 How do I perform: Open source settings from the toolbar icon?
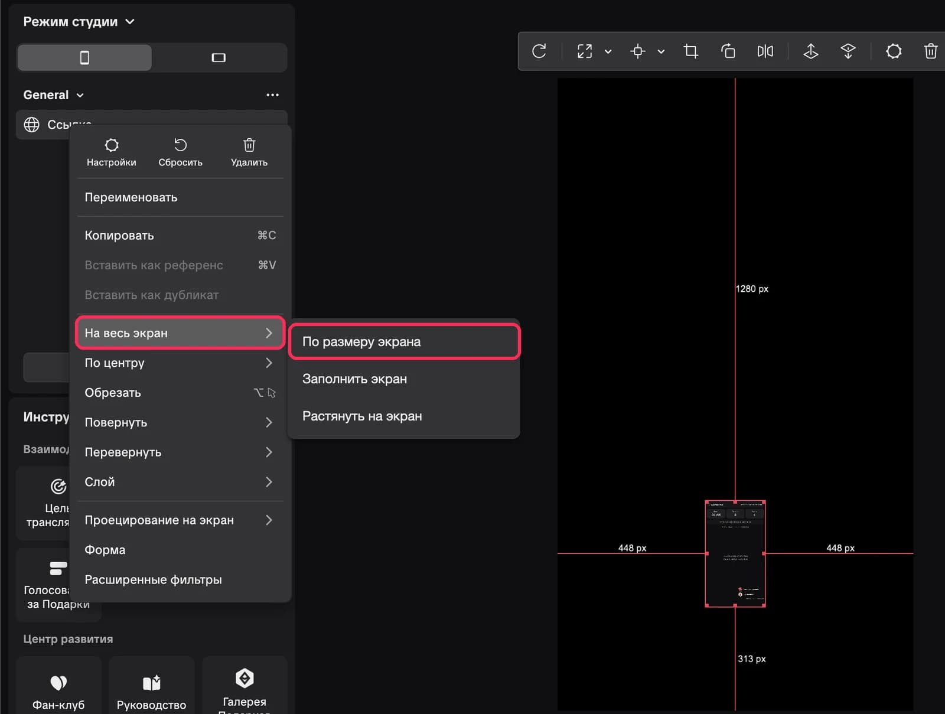pyautogui.click(x=894, y=51)
